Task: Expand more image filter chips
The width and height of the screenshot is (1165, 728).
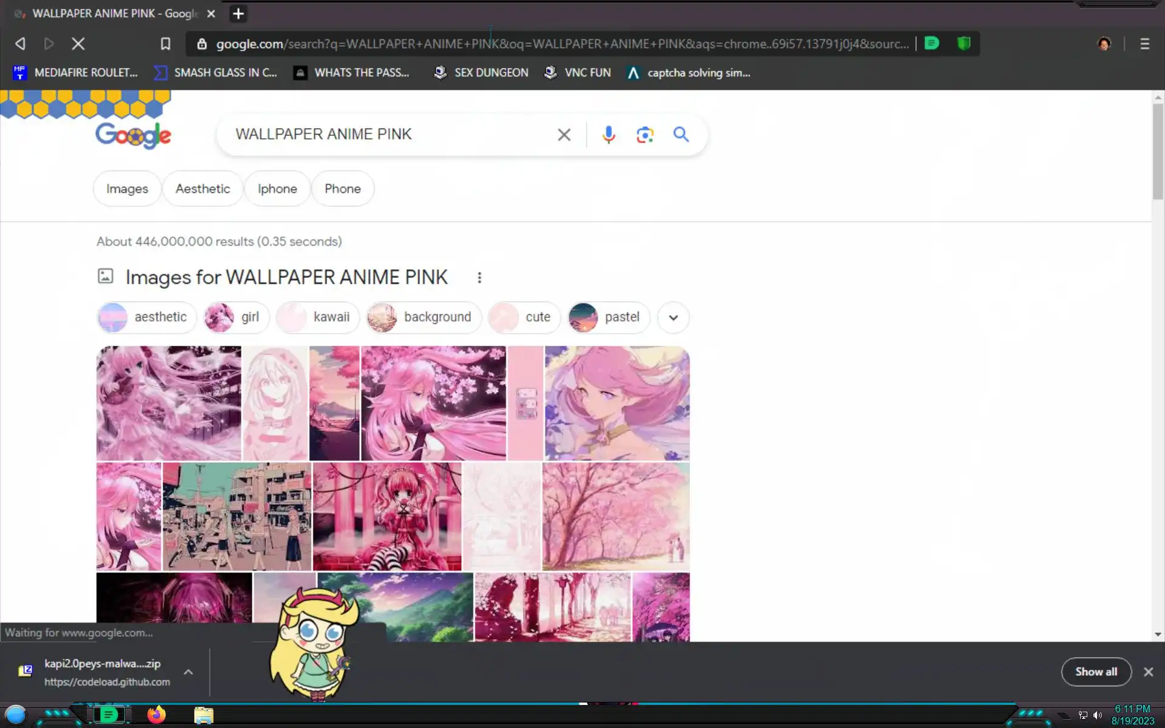Action: click(x=673, y=317)
